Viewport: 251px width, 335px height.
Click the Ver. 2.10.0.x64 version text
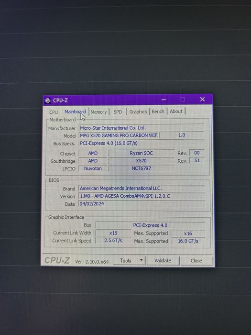[92, 261]
